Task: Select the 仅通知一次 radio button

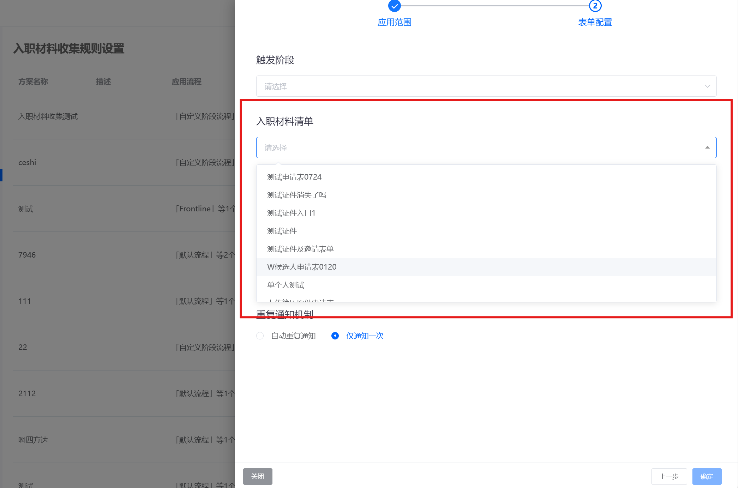Action: [335, 336]
